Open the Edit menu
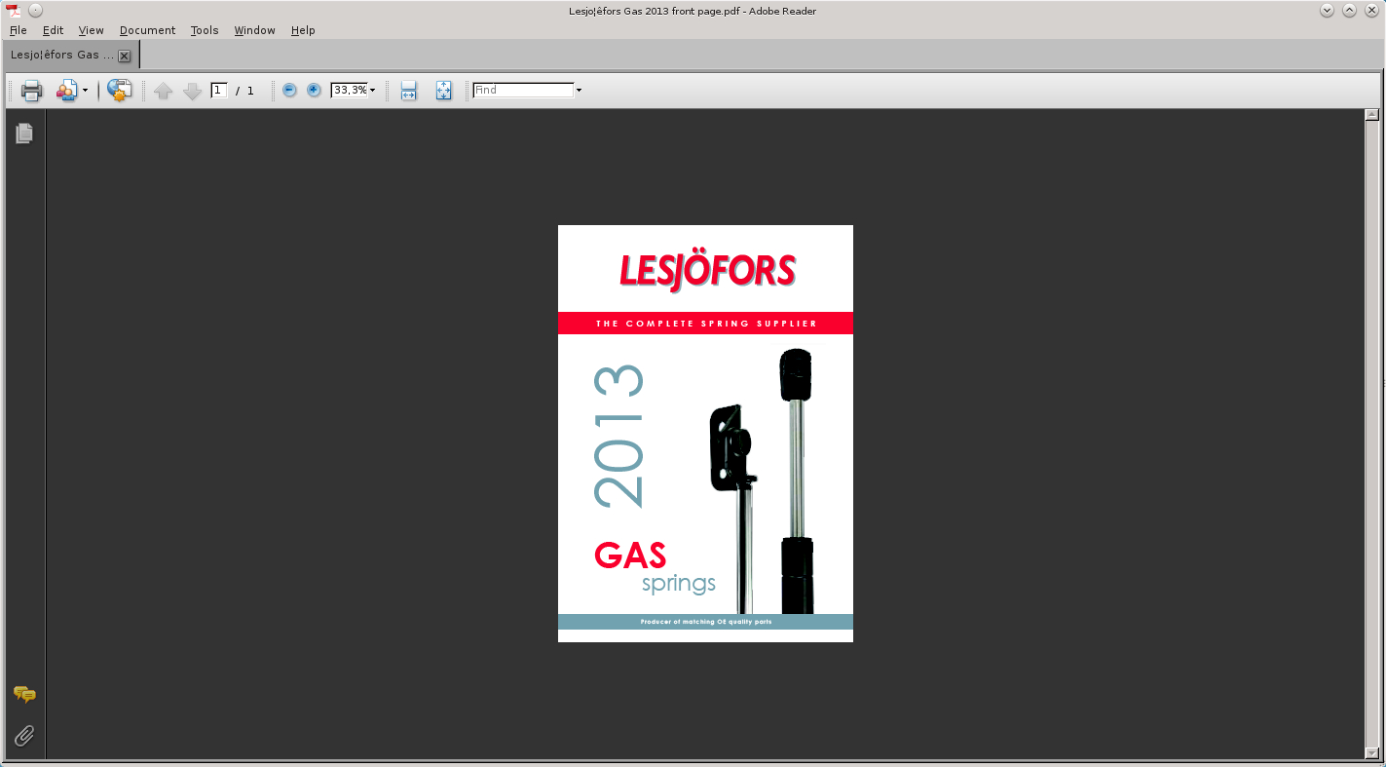Screen dimensions: 1386x767 pyautogui.click(x=53, y=30)
